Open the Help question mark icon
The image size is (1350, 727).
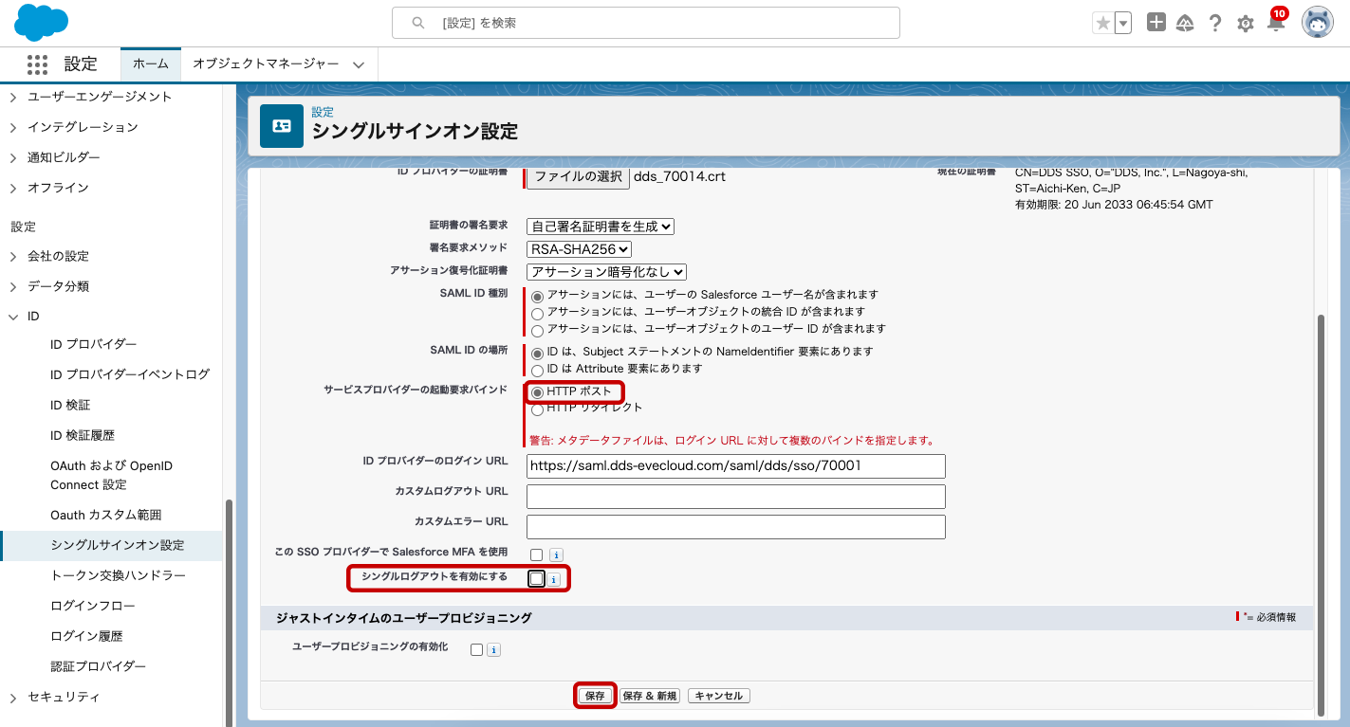[1215, 24]
